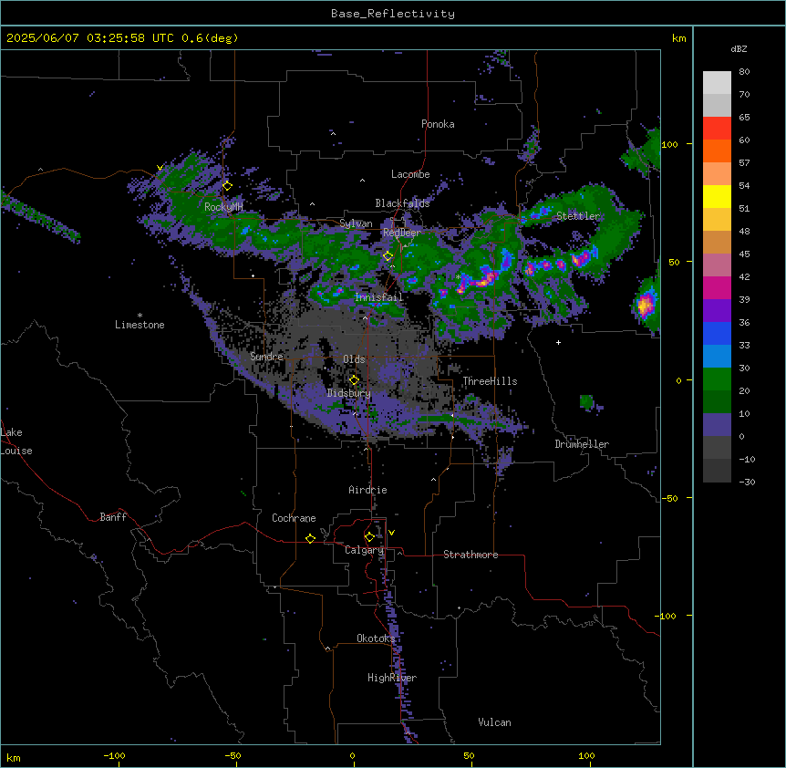Select the HighRiver label

tap(391, 678)
